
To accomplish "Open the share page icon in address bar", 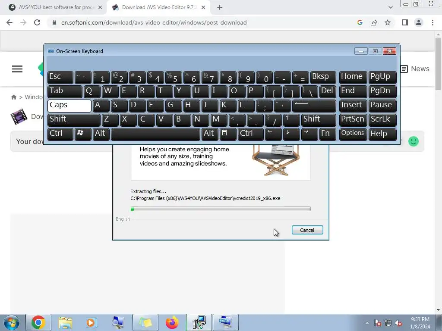I will point(374,22).
